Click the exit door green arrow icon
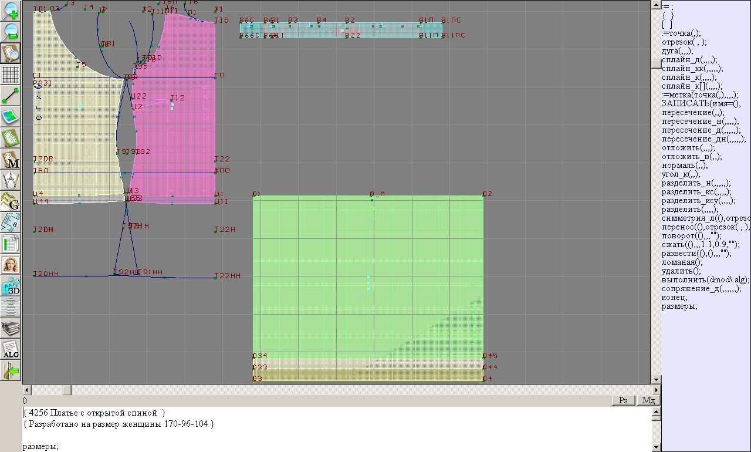Viewport: 751px width, 452px height. point(11,370)
